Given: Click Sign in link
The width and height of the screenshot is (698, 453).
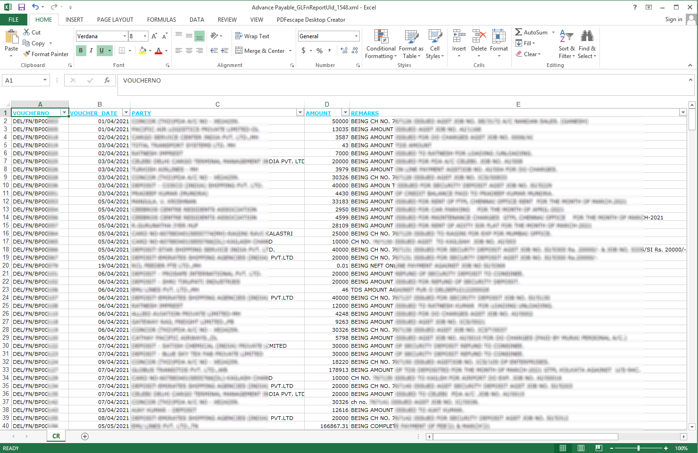Looking at the screenshot, I should (x=673, y=19).
